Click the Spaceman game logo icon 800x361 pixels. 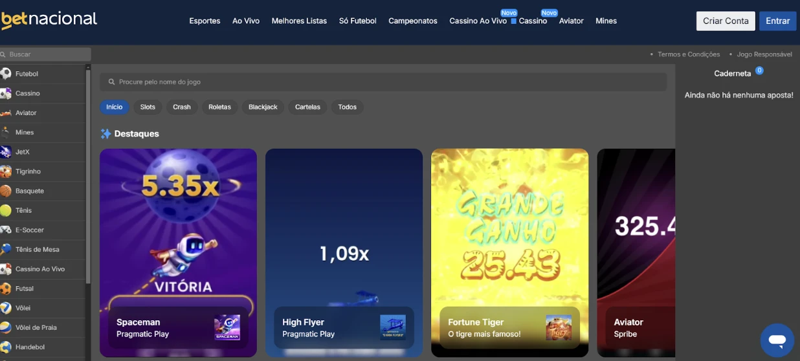pyautogui.click(x=227, y=328)
